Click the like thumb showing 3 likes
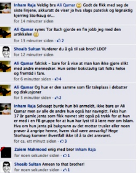The image size is (140, 173). (61, 141)
